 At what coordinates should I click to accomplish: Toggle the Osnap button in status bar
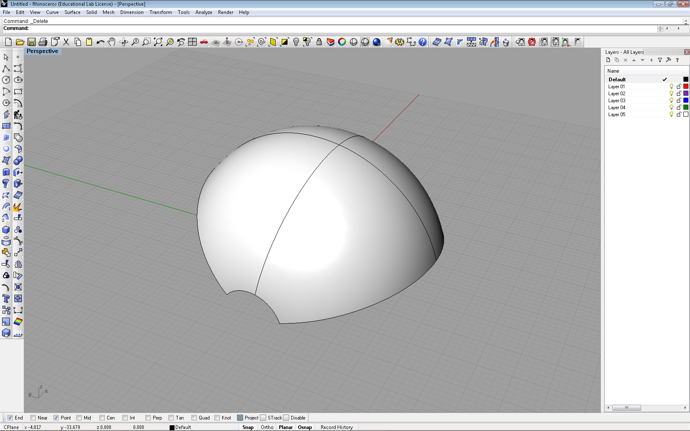pyautogui.click(x=305, y=427)
